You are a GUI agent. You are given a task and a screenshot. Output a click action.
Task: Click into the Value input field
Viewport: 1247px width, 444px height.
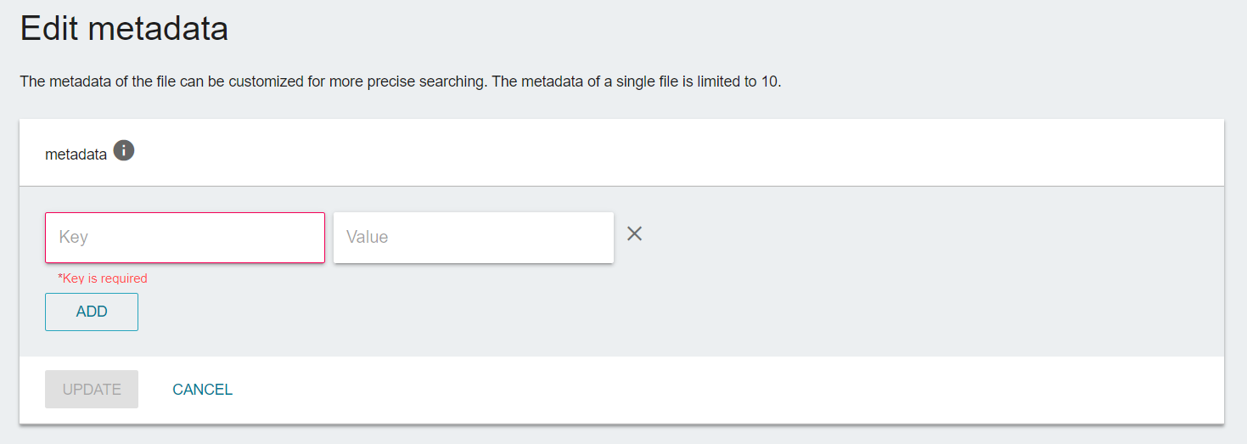pos(474,238)
